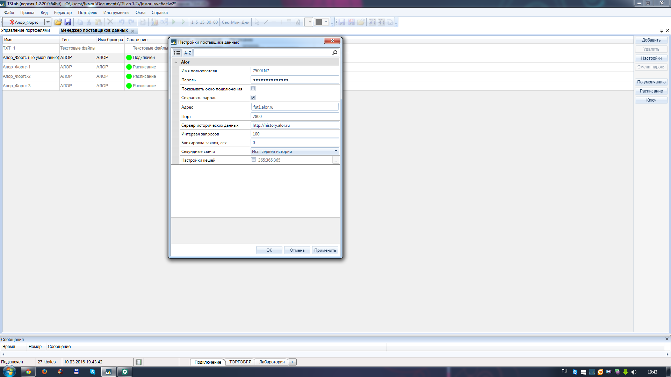Open the Портфель menu
Screen dimensions: 671x377
87,13
